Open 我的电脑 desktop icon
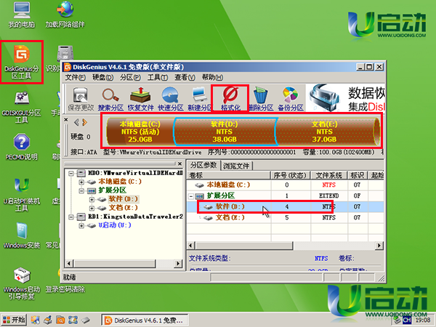Screen dimensions: 436x327 tap(22, 15)
